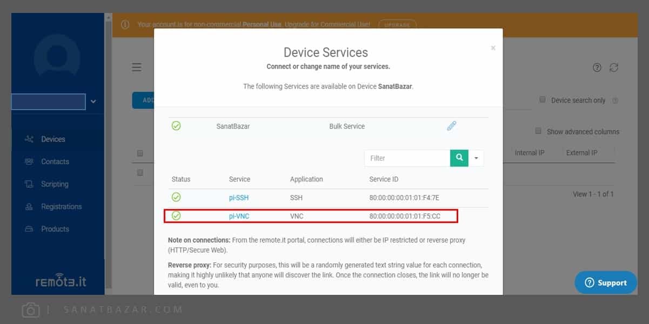Edit SanatBazar name with pencil icon
This screenshot has width=649, height=324.
click(451, 126)
